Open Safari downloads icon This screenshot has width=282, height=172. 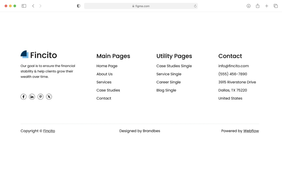tap(249, 6)
